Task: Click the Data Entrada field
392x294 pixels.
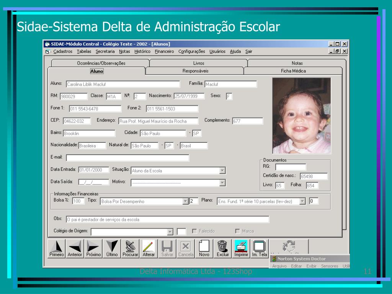Action: click(x=94, y=170)
